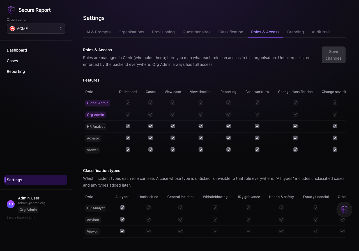Click the ACME organisation logo icon
Image resolution: width=359 pixels, height=251 pixels.
point(12,29)
